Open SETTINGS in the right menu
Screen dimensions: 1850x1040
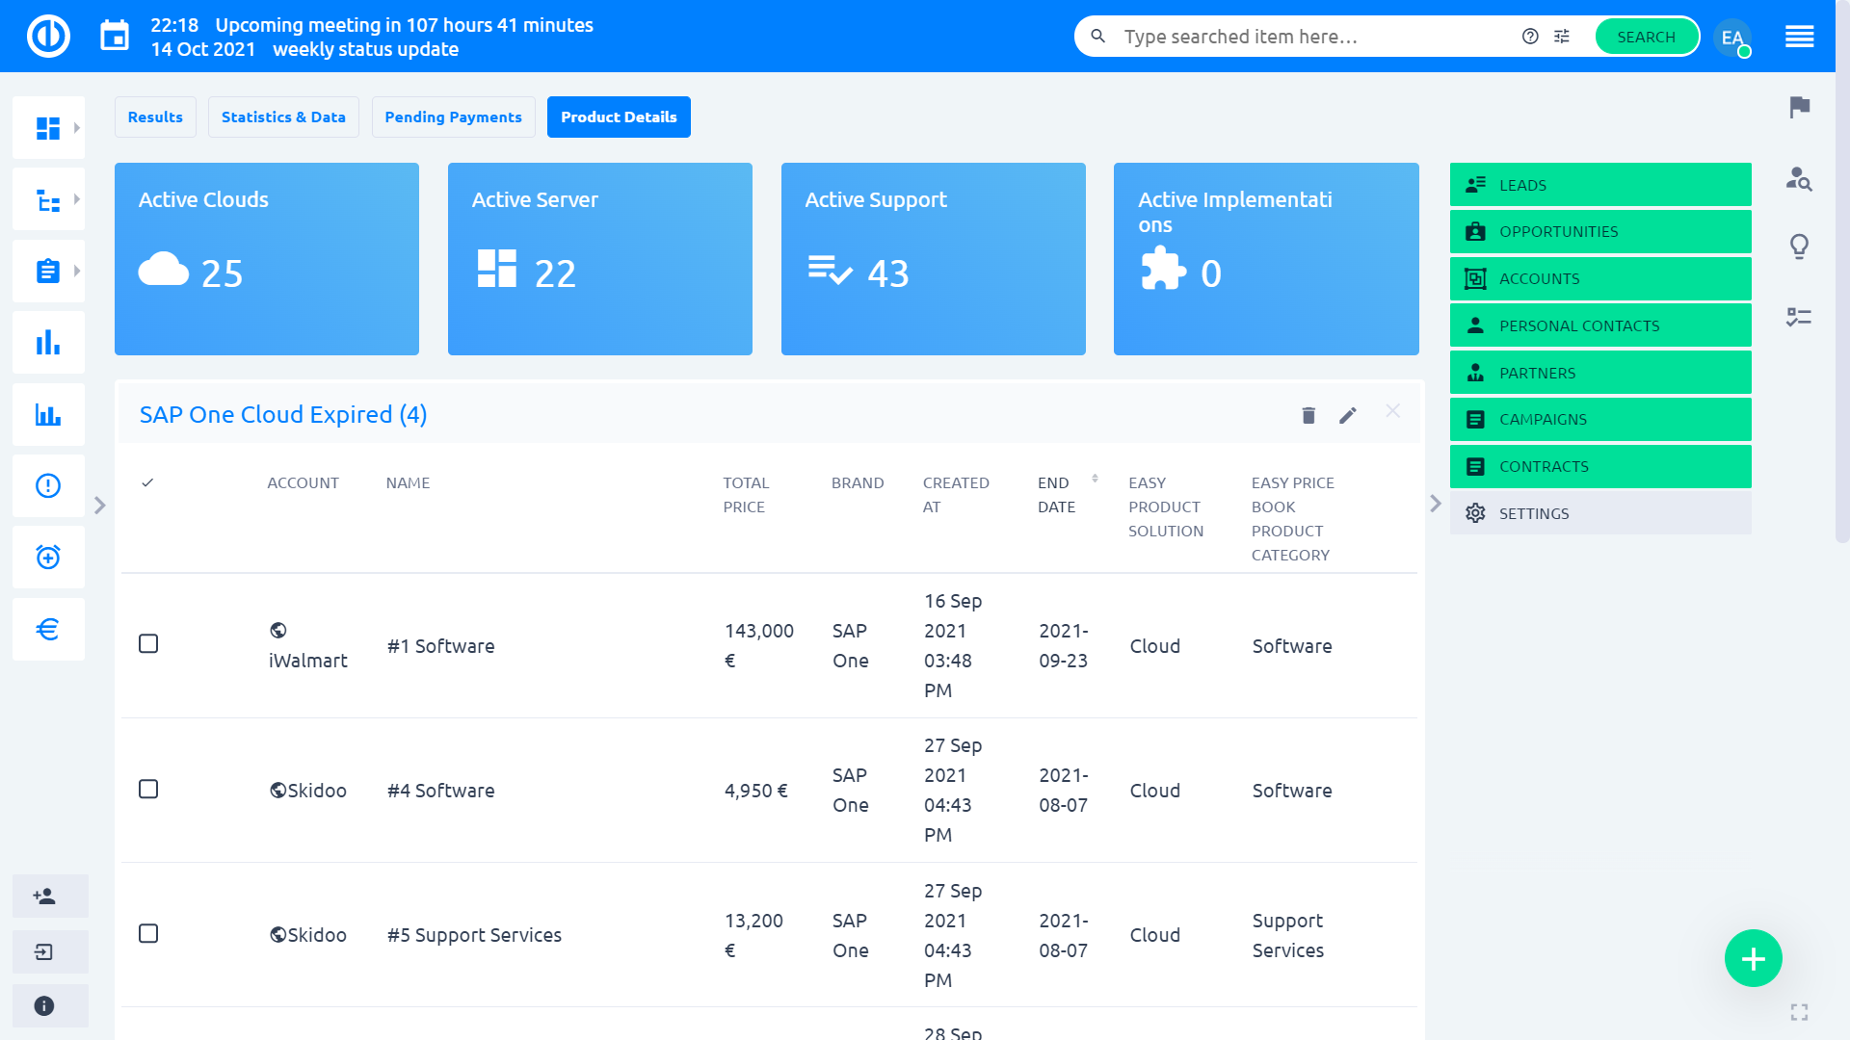(1600, 513)
